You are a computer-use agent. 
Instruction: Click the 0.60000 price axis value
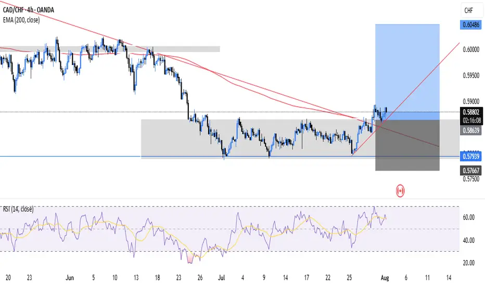471,50
